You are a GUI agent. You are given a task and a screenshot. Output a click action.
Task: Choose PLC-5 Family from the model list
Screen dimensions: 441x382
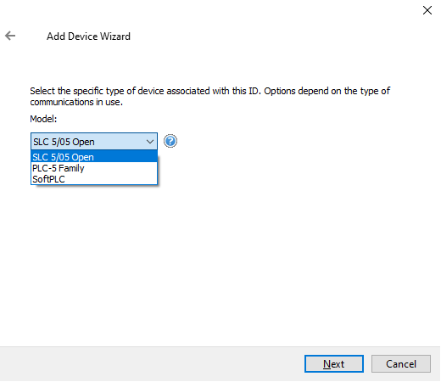94,168
